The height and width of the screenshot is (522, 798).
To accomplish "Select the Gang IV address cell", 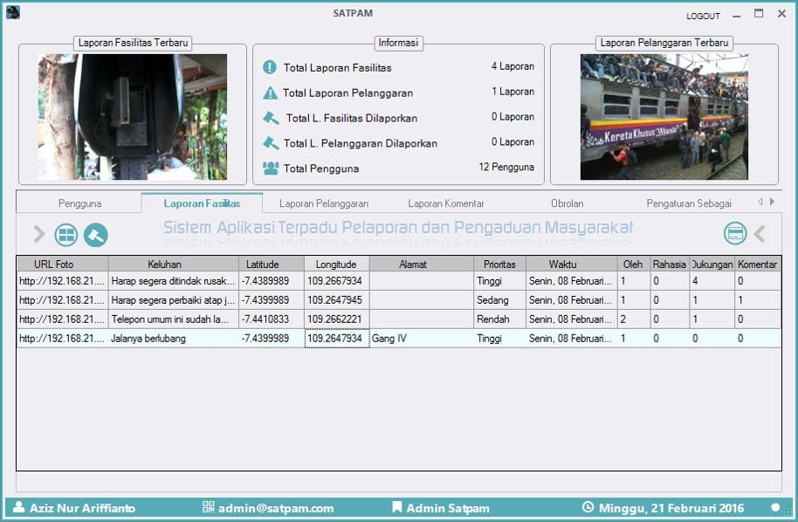I will click(x=421, y=339).
